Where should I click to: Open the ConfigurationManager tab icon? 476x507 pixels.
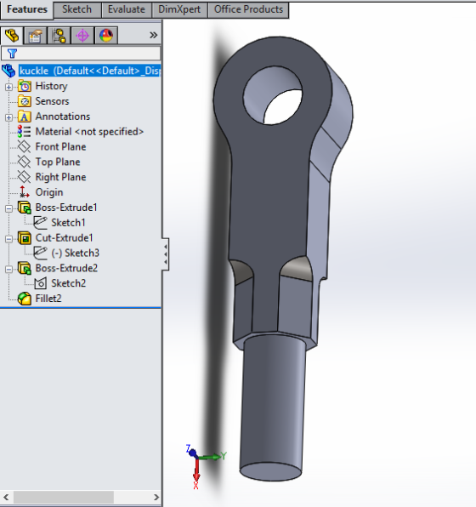tap(59, 35)
